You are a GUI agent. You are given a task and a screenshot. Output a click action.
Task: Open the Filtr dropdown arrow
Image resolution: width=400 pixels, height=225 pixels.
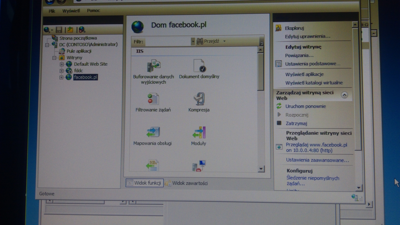click(193, 42)
